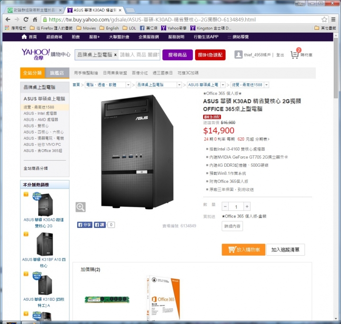Click the browser forward arrow
341x324 pixels.
(17, 19)
